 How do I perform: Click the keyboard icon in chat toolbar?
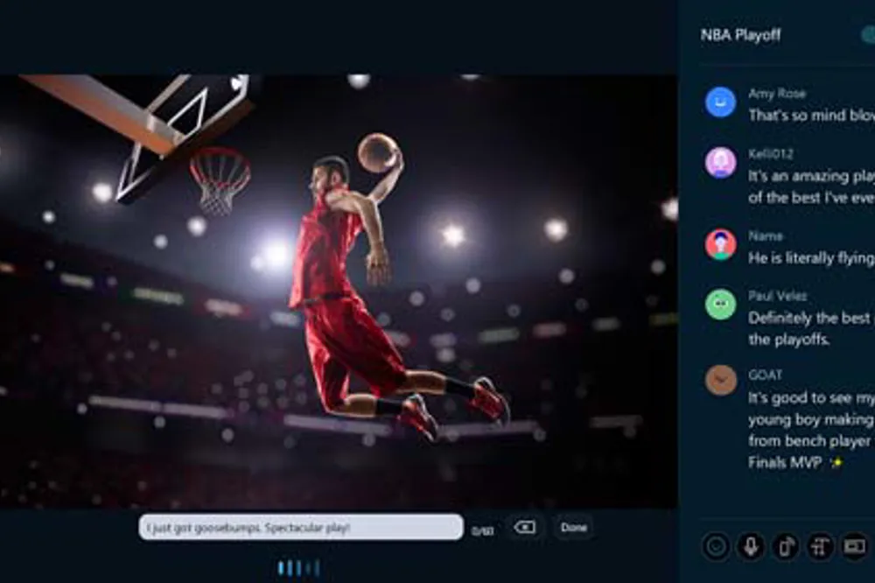(x=854, y=546)
